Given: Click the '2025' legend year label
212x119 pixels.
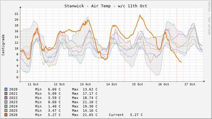Looking at the screenshot, I should point(13,110).
